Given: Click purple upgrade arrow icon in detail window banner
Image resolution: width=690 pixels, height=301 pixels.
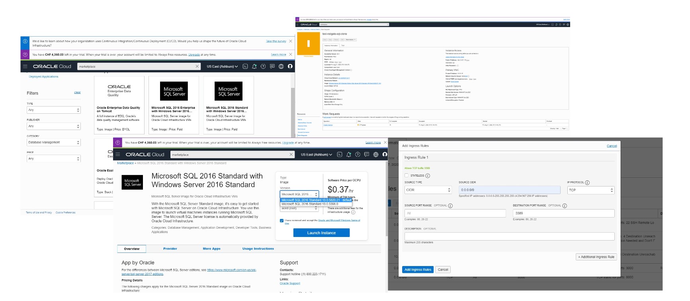Looking at the screenshot, I should tap(118, 142).
